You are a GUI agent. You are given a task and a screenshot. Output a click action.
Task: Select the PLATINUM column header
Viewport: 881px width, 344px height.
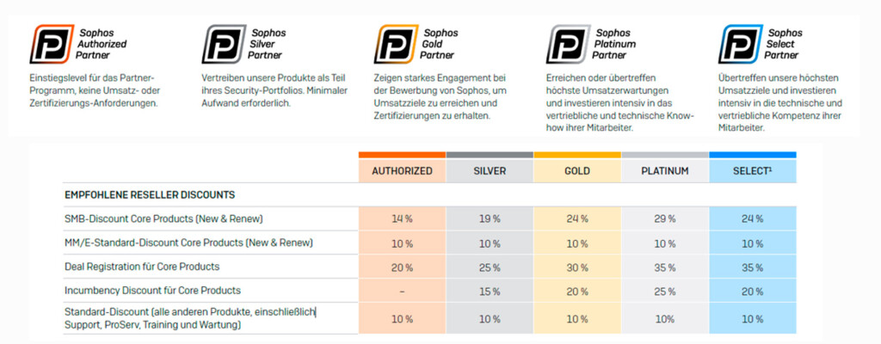coord(665,171)
